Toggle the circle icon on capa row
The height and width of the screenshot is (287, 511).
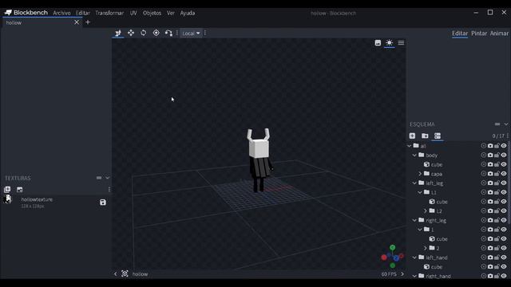coord(483,174)
